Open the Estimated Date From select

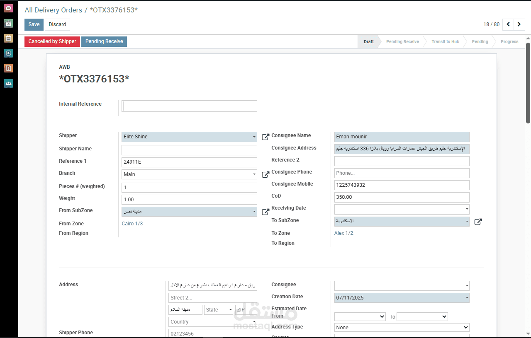tap(360, 316)
